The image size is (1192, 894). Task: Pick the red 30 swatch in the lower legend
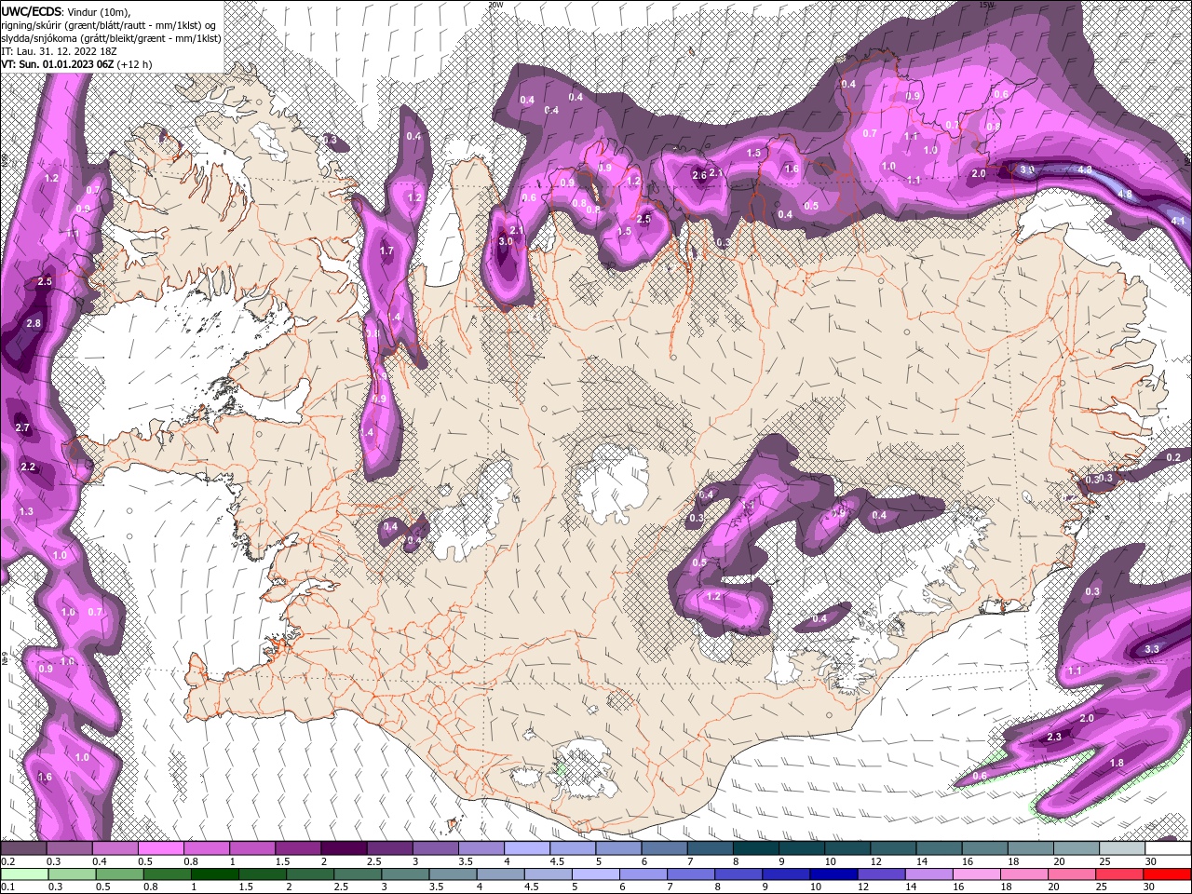click(x=1168, y=874)
